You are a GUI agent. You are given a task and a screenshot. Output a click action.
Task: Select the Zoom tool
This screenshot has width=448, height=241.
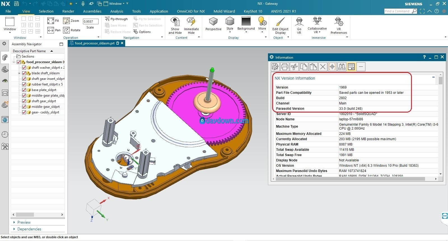[x=66, y=21]
